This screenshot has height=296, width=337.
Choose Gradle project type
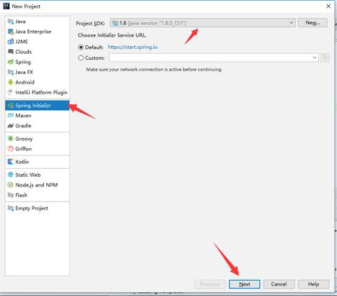click(37, 125)
